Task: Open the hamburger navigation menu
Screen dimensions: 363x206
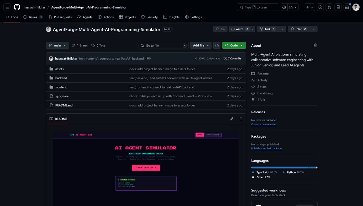Action: coord(7,7)
